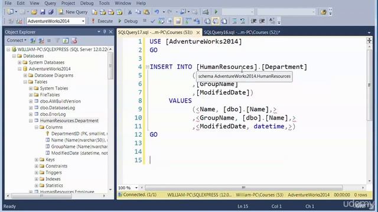
Task: Expand the System Databases folder
Action: 19,62
